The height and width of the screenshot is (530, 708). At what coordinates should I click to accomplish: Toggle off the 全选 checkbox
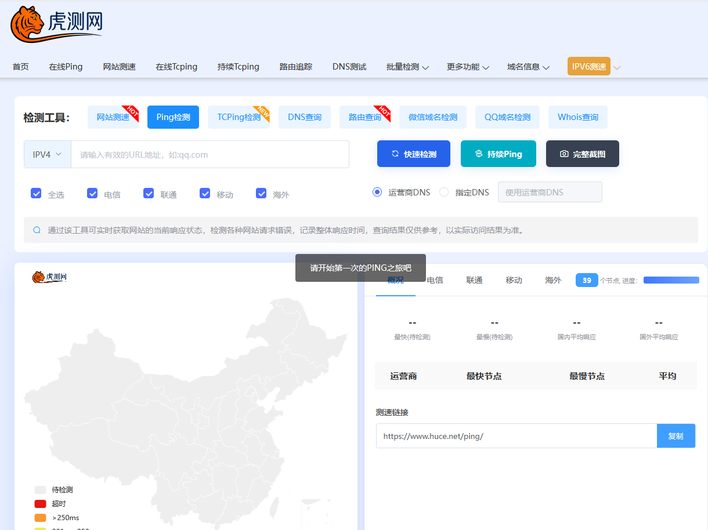36,193
